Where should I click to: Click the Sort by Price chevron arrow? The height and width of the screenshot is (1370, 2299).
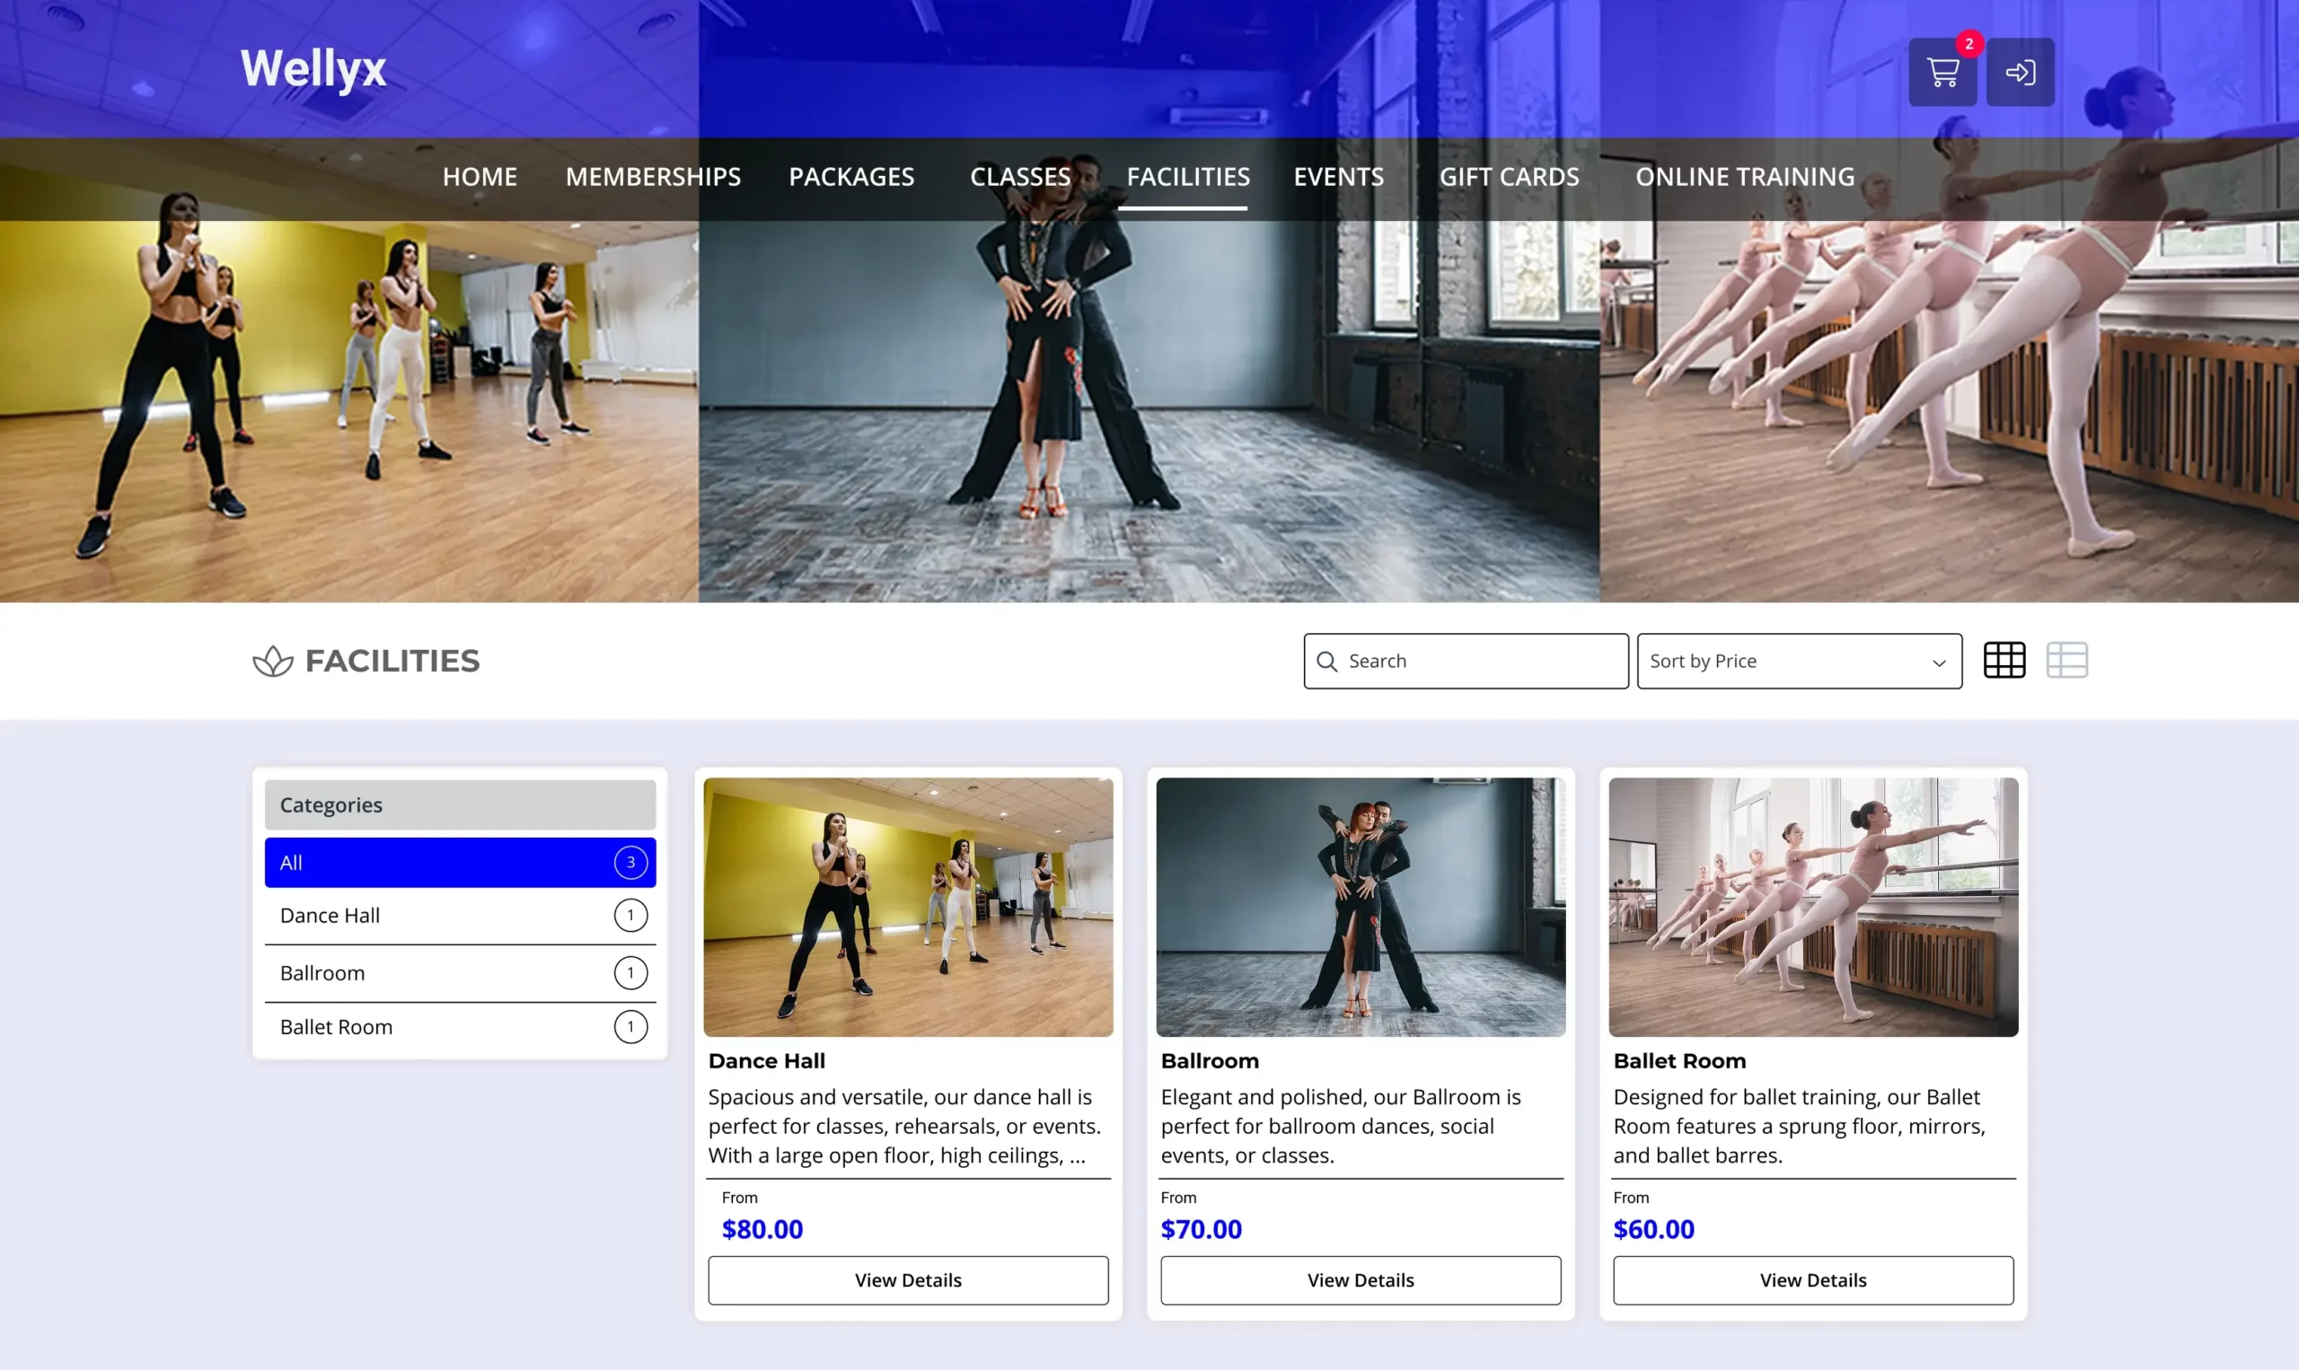[1939, 663]
